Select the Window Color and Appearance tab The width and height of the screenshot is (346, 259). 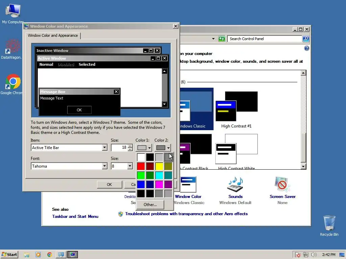click(x=53, y=35)
